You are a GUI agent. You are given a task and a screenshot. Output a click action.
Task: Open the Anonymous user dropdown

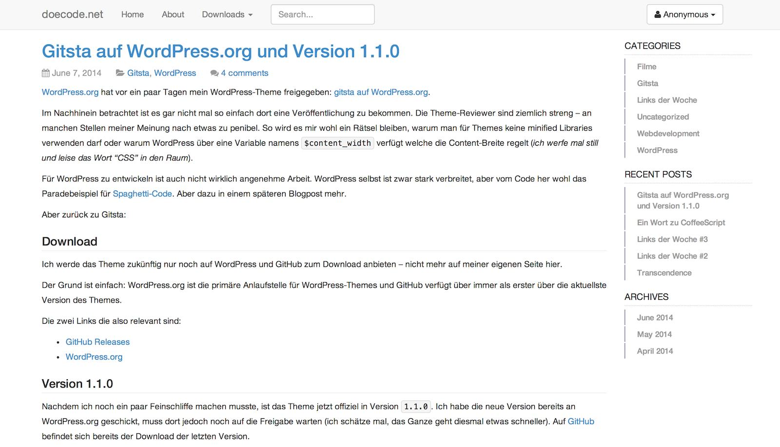pos(684,15)
